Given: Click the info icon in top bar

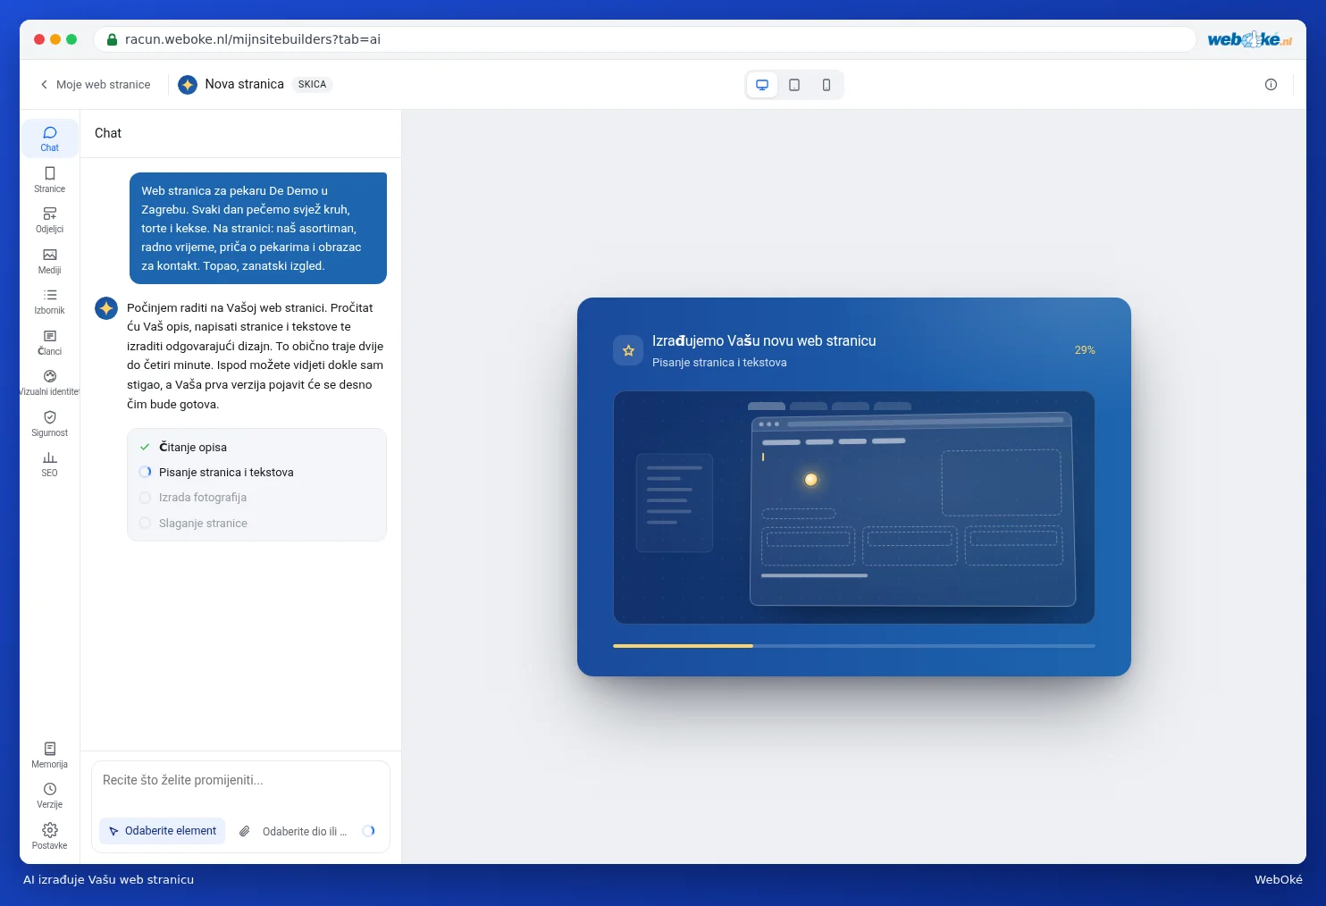Looking at the screenshot, I should click(x=1271, y=85).
